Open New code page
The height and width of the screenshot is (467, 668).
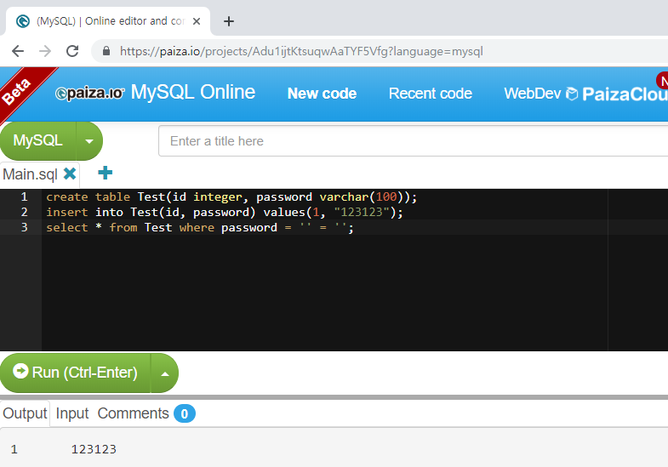pyautogui.click(x=322, y=94)
